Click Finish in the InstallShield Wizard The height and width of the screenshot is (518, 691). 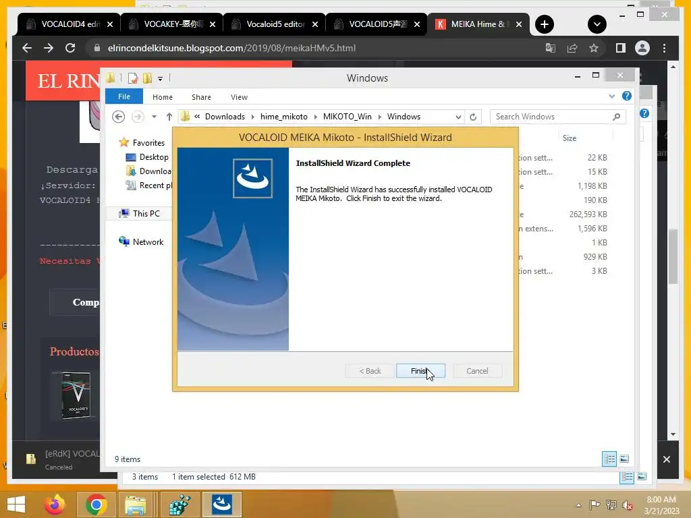coord(420,371)
